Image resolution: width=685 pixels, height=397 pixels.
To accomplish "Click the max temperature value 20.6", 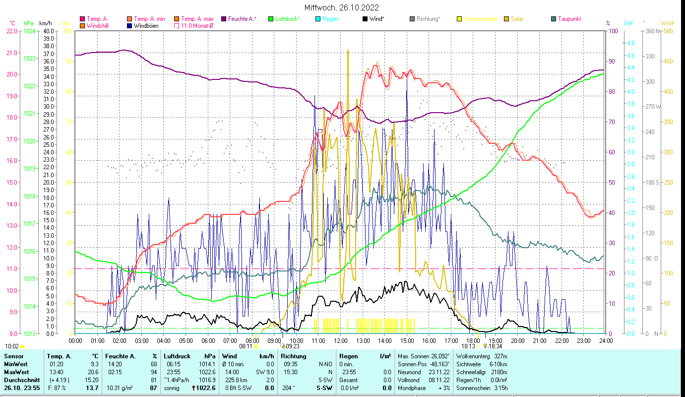I will pyautogui.click(x=93, y=372).
